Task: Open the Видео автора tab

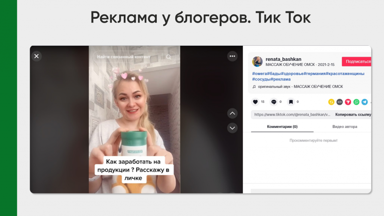Action: click(x=345, y=127)
